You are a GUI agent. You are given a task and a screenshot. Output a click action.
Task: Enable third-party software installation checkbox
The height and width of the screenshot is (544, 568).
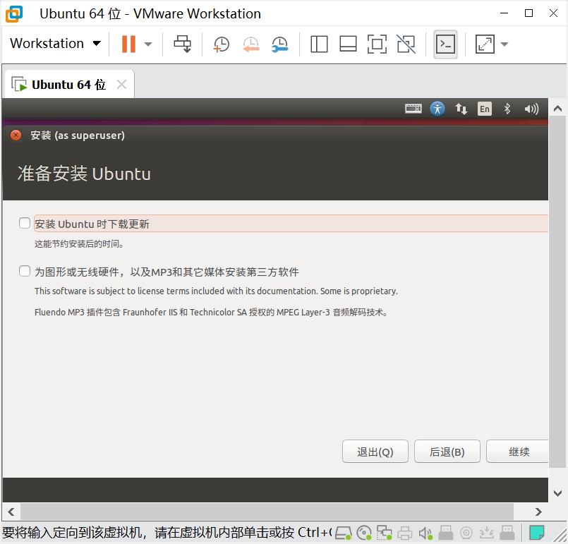(x=24, y=271)
